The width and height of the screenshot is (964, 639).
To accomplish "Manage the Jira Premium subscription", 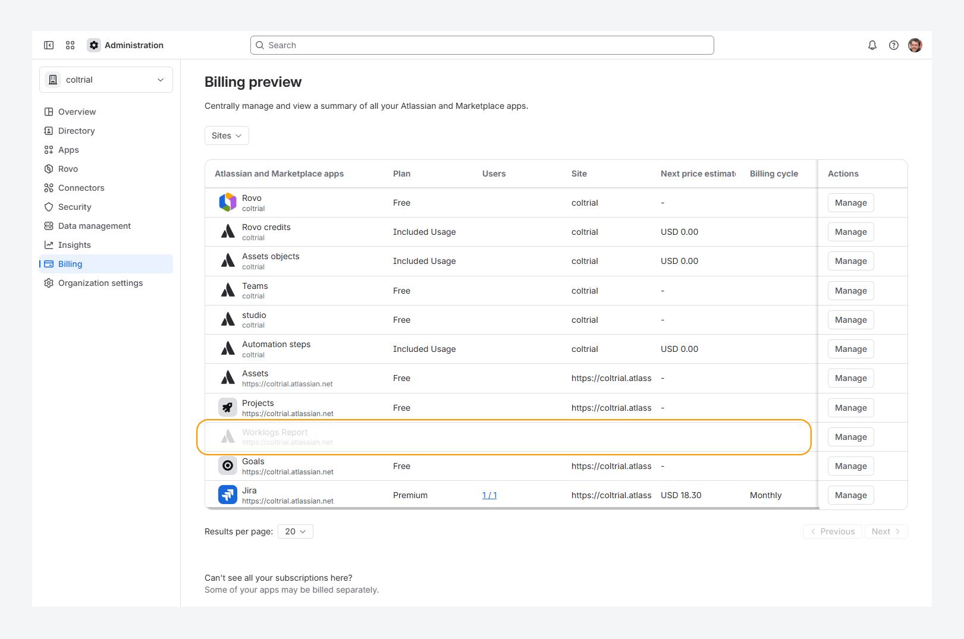I will [851, 495].
